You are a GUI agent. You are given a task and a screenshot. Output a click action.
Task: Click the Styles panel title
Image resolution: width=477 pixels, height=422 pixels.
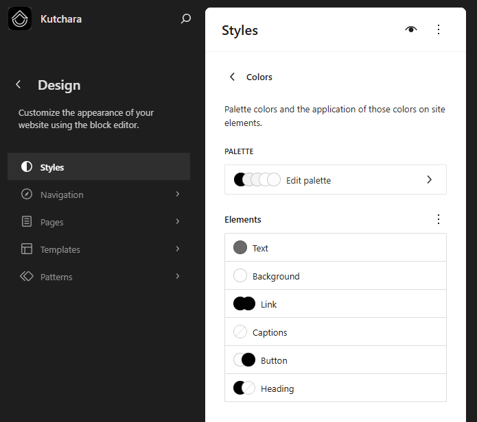pos(240,30)
